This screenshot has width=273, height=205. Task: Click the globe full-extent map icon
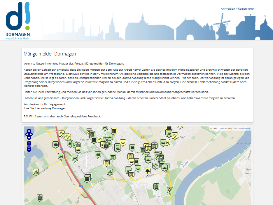point(29,146)
